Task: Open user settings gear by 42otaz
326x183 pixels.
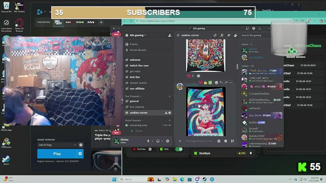Action: tap(168, 141)
